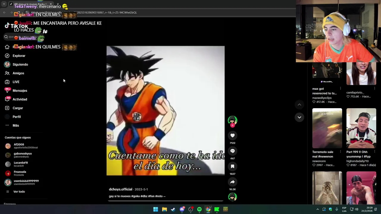Open dchoys.official profile link
The height and width of the screenshot is (214, 381).
click(121, 189)
